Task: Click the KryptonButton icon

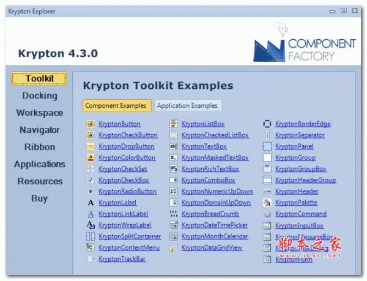Action: pyautogui.click(x=91, y=124)
